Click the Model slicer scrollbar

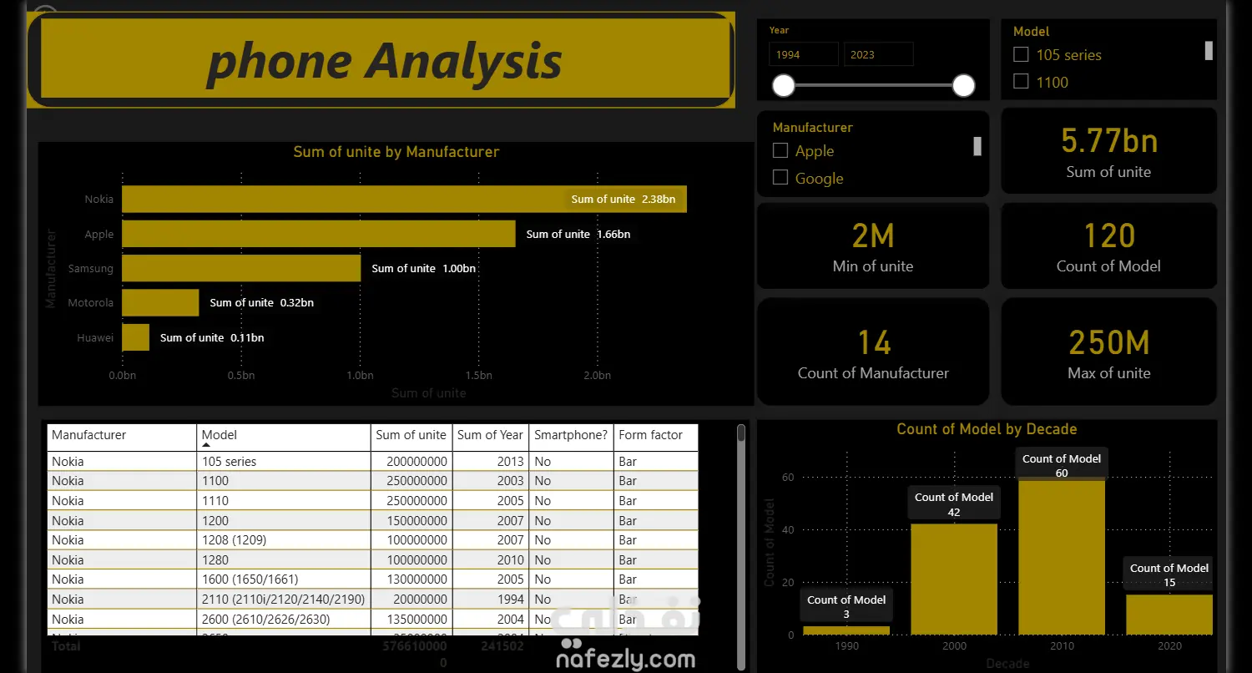(1209, 51)
